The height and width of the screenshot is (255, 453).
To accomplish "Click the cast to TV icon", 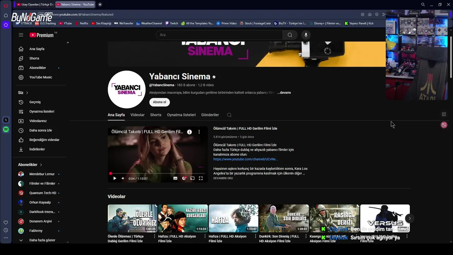I will click(192, 178).
